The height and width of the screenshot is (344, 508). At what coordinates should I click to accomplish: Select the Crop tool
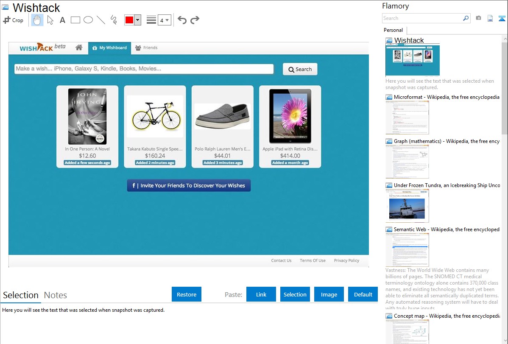pyautogui.click(x=13, y=20)
